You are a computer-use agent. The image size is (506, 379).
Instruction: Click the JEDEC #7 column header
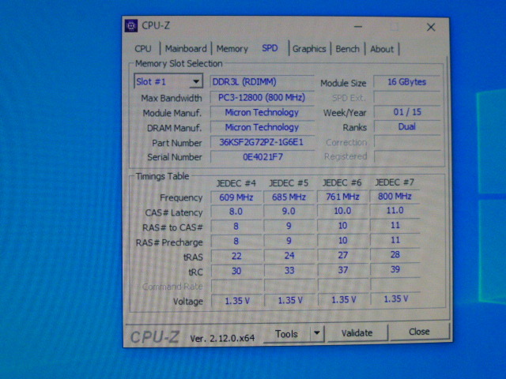click(x=395, y=182)
